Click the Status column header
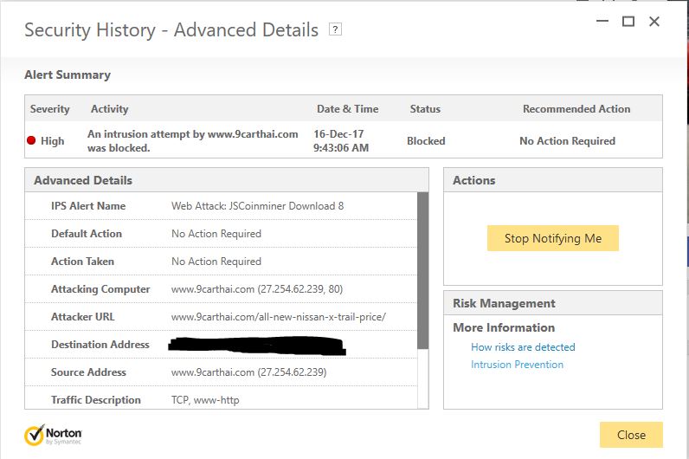 [425, 109]
